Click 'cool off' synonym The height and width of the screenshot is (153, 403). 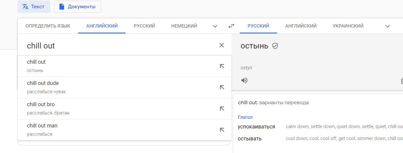[x=328, y=138]
